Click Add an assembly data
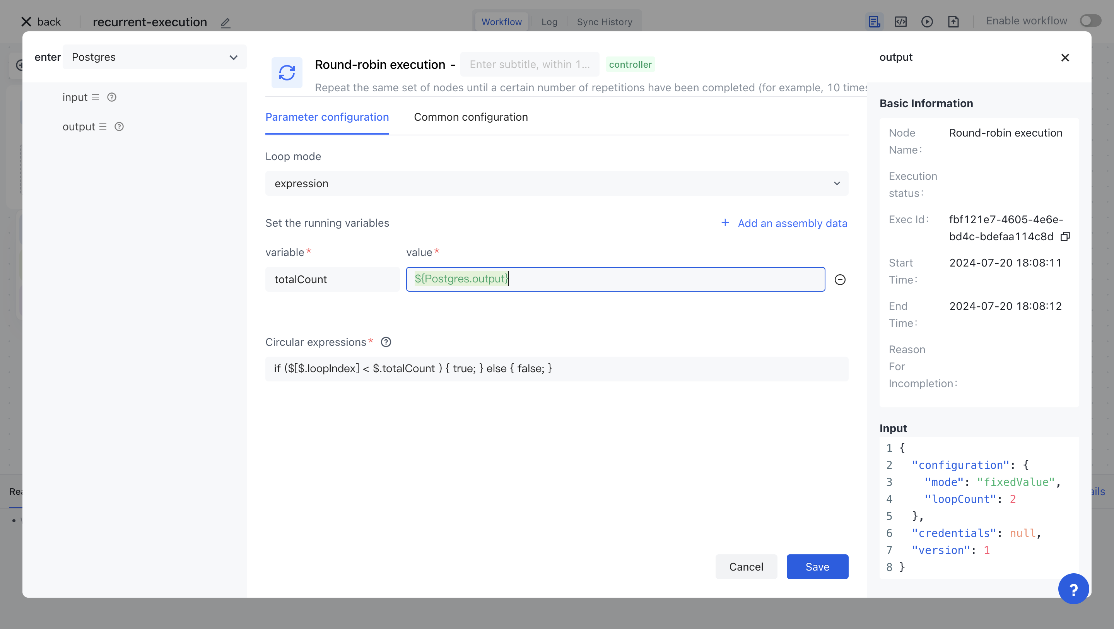This screenshot has width=1114, height=629. coord(784,223)
